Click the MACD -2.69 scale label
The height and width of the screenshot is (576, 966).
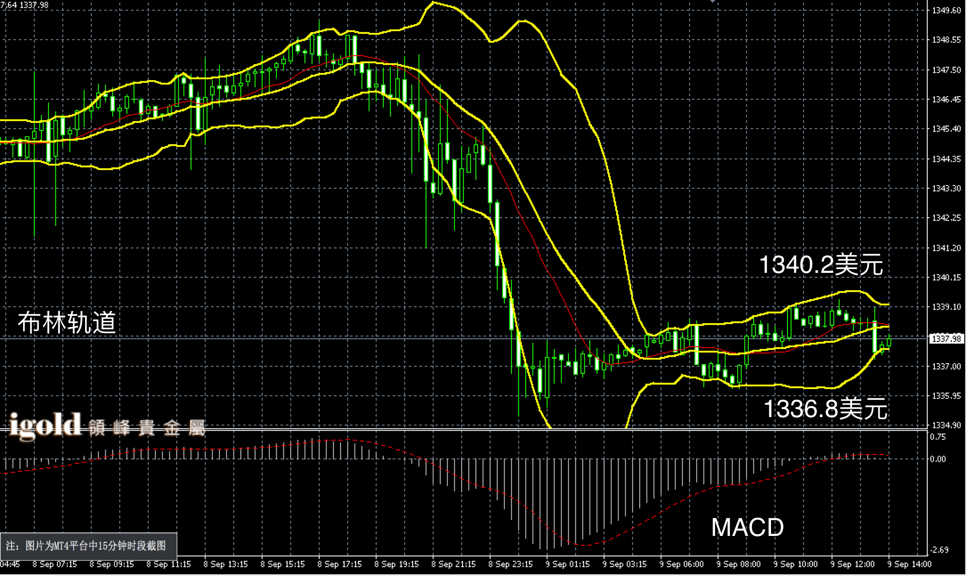point(939,550)
